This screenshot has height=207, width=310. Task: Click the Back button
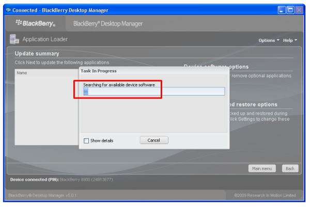click(x=290, y=168)
